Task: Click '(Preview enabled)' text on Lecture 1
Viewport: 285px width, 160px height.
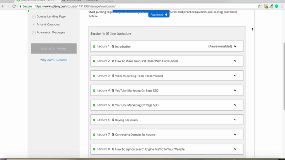Action: 220,46
